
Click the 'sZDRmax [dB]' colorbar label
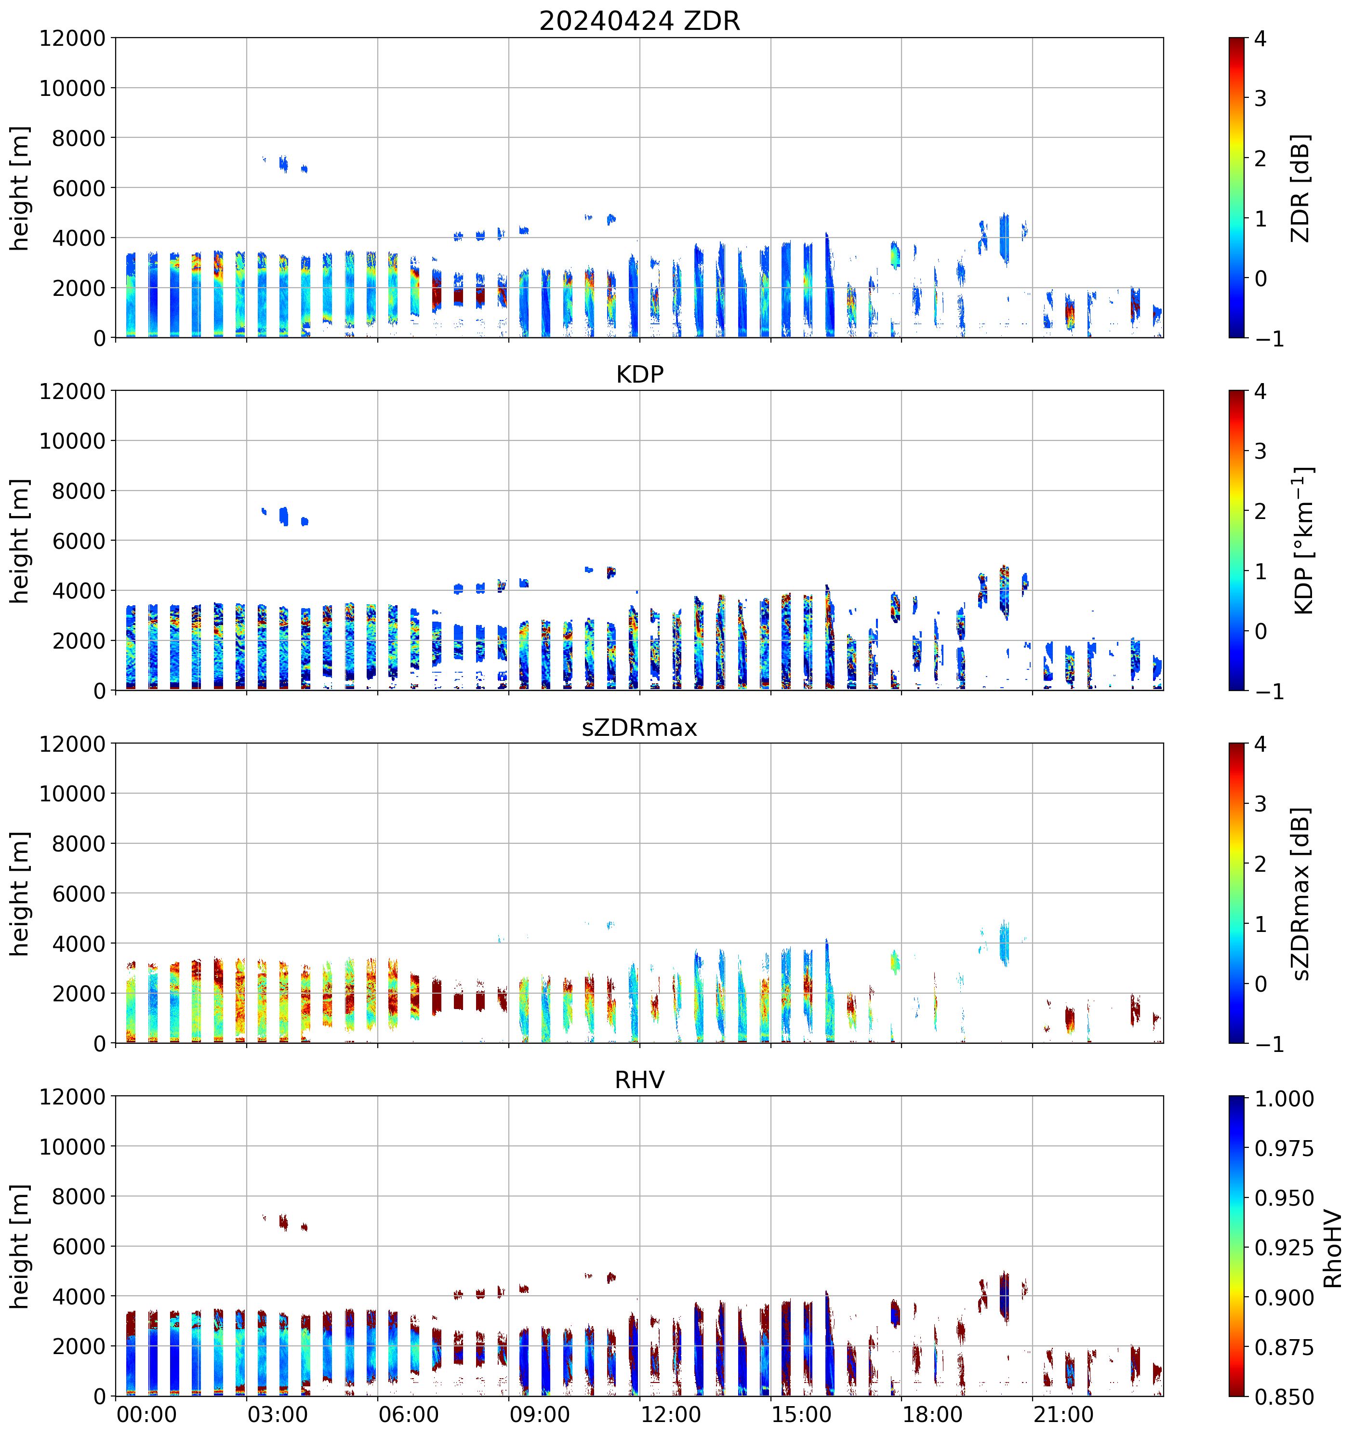tap(1300, 893)
